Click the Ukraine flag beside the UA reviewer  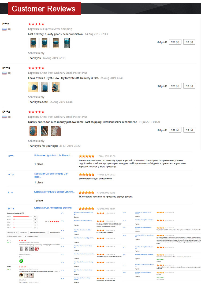coord(8,243)
